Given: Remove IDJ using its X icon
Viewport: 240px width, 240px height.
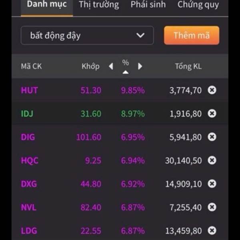Looking at the screenshot, I should (212, 114).
